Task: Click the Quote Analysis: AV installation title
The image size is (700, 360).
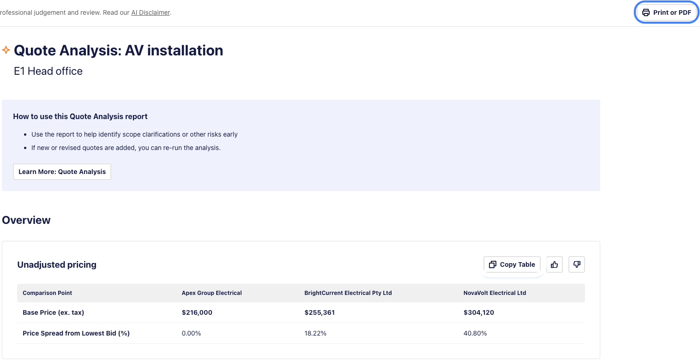Action: tap(118, 50)
